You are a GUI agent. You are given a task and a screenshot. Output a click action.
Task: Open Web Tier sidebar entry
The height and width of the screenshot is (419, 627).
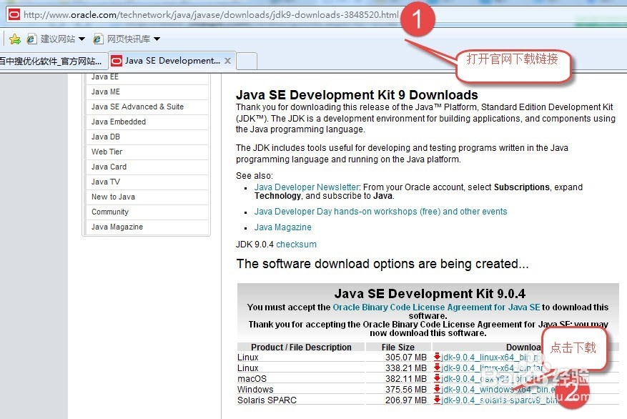pyautogui.click(x=107, y=152)
